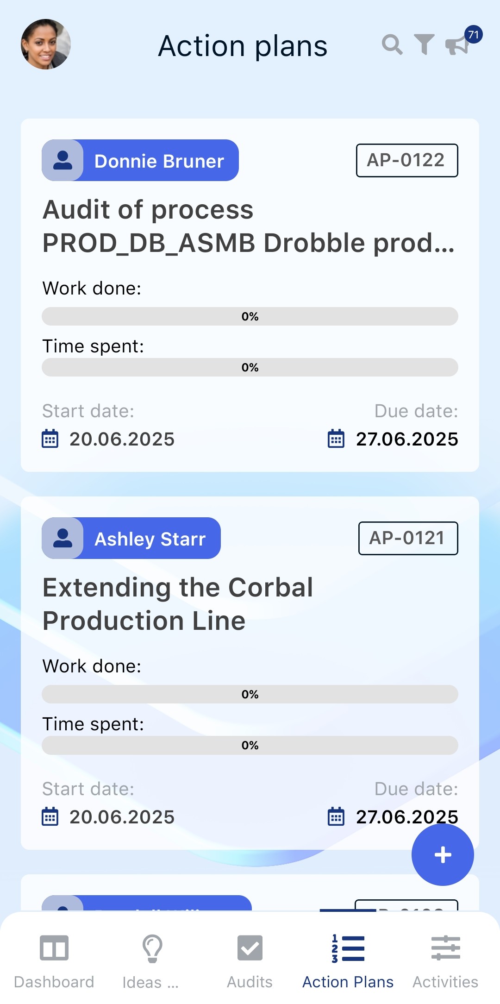Tap AP-0122 Work done progress bar
The height and width of the screenshot is (1004, 500).
point(250,316)
